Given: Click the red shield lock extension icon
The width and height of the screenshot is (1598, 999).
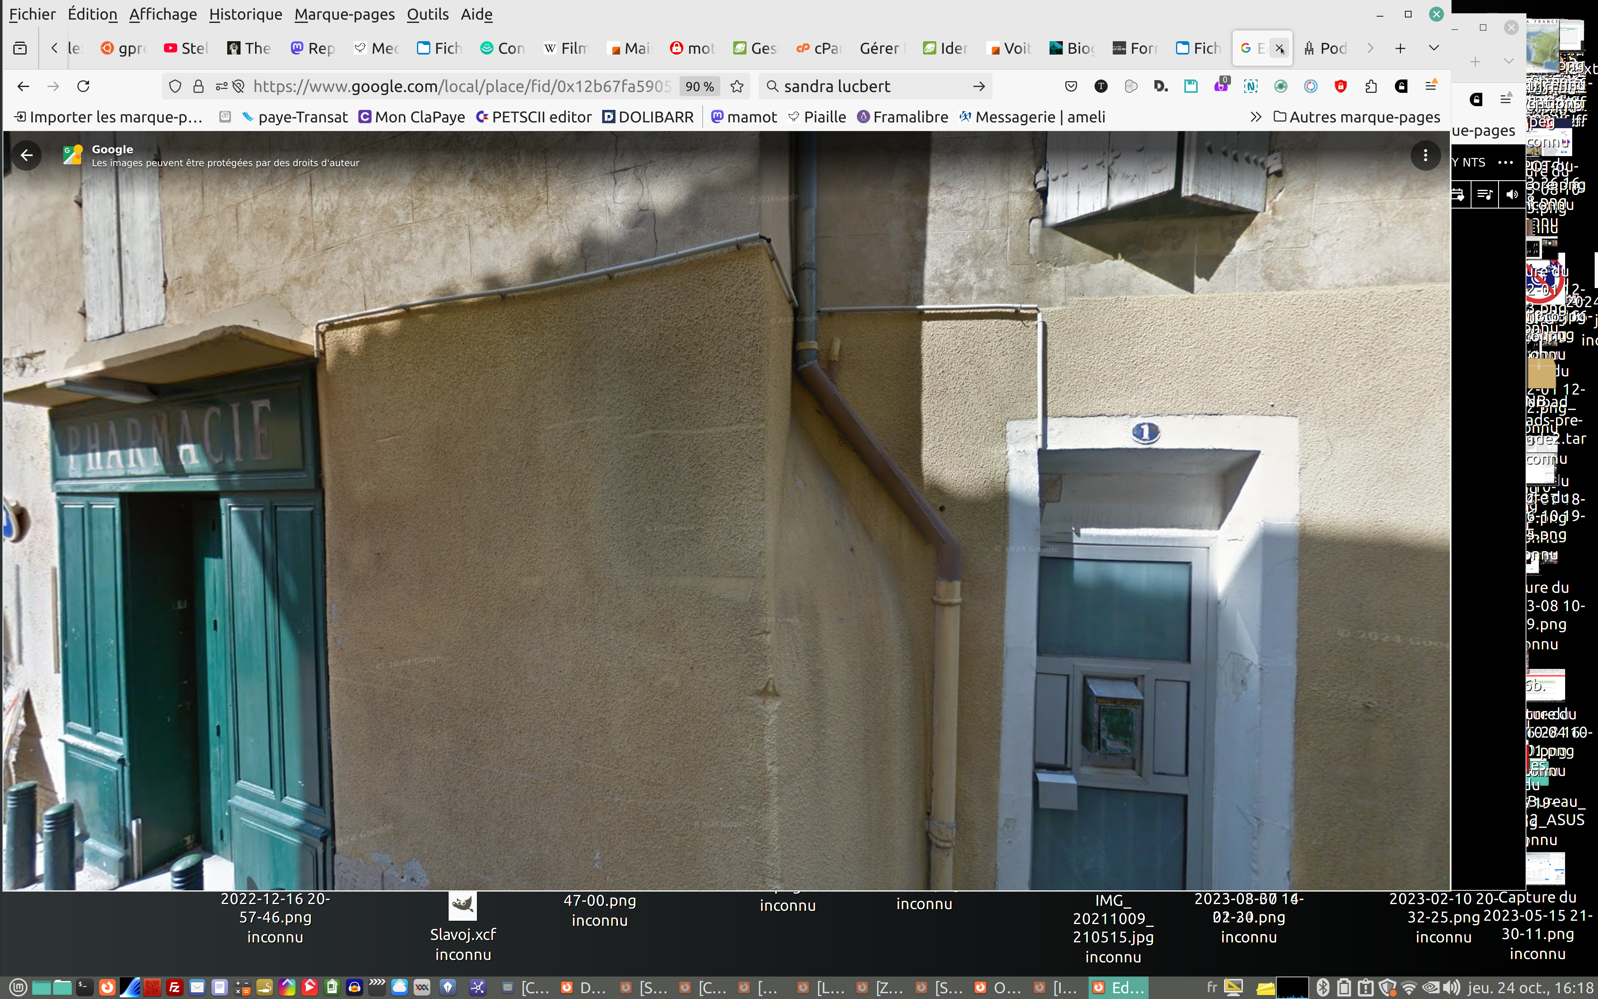Looking at the screenshot, I should pyautogui.click(x=1340, y=87).
